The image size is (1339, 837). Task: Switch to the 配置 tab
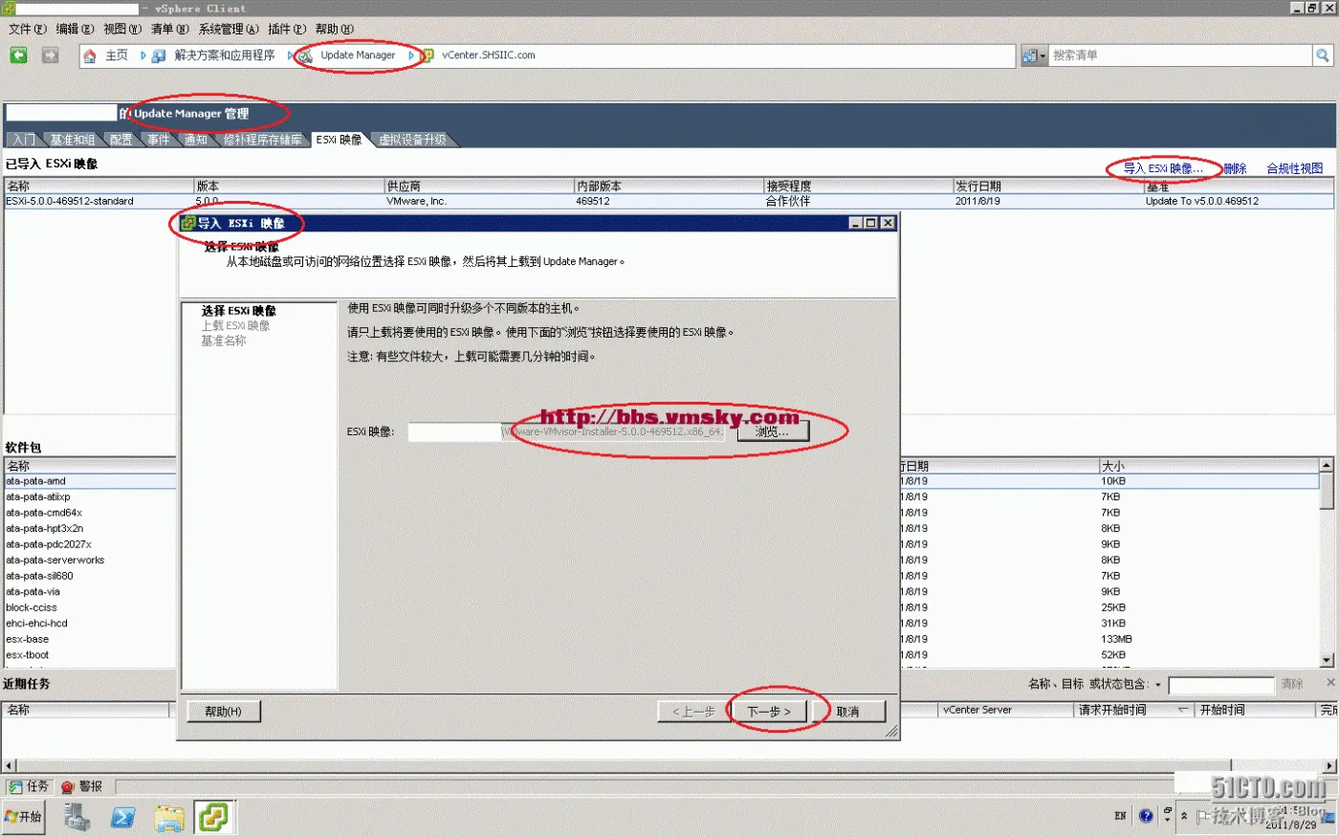[121, 140]
